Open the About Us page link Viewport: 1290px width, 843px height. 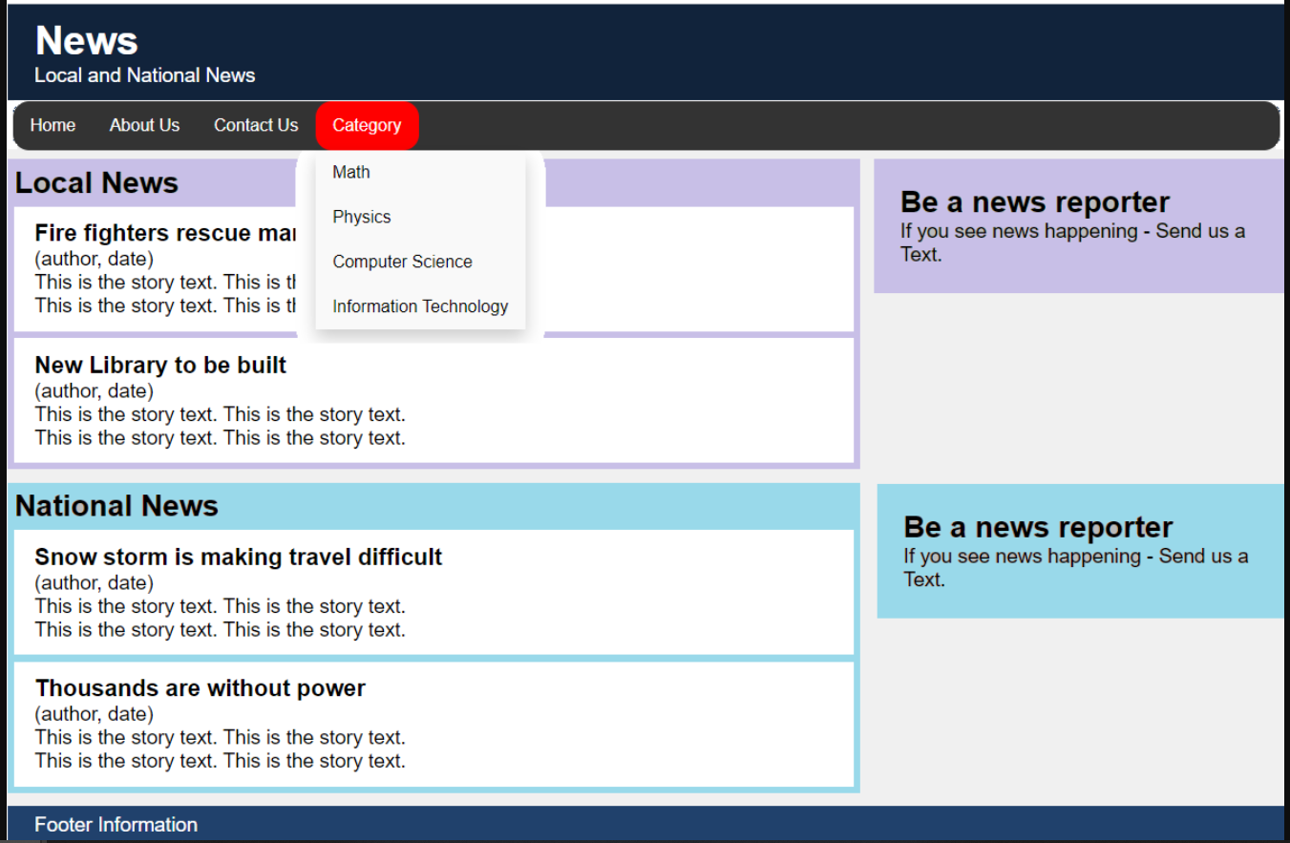[x=144, y=125]
